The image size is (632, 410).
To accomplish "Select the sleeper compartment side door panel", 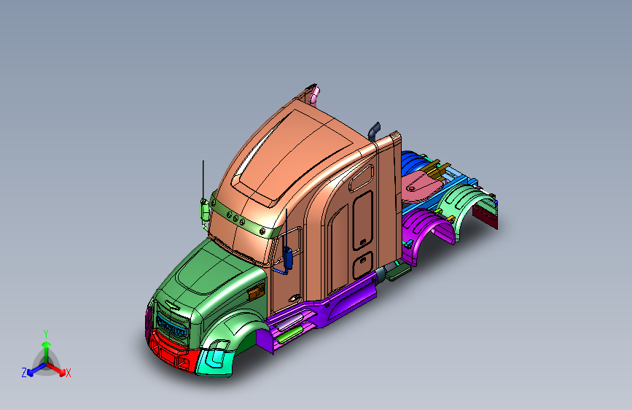I will [x=362, y=220].
